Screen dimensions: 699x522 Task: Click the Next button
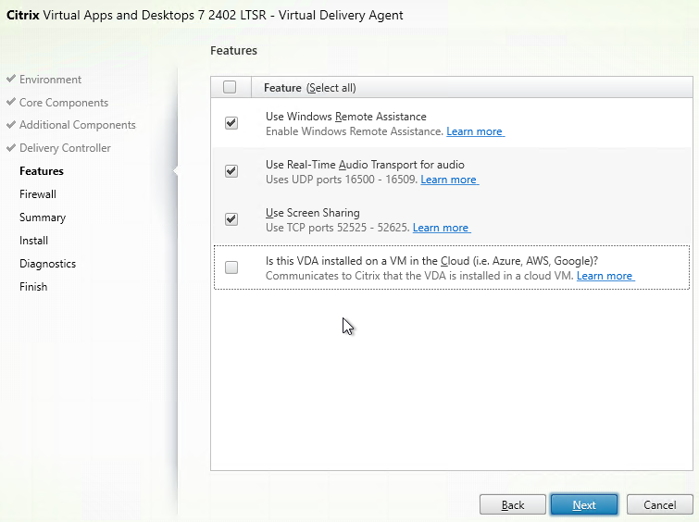click(584, 504)
